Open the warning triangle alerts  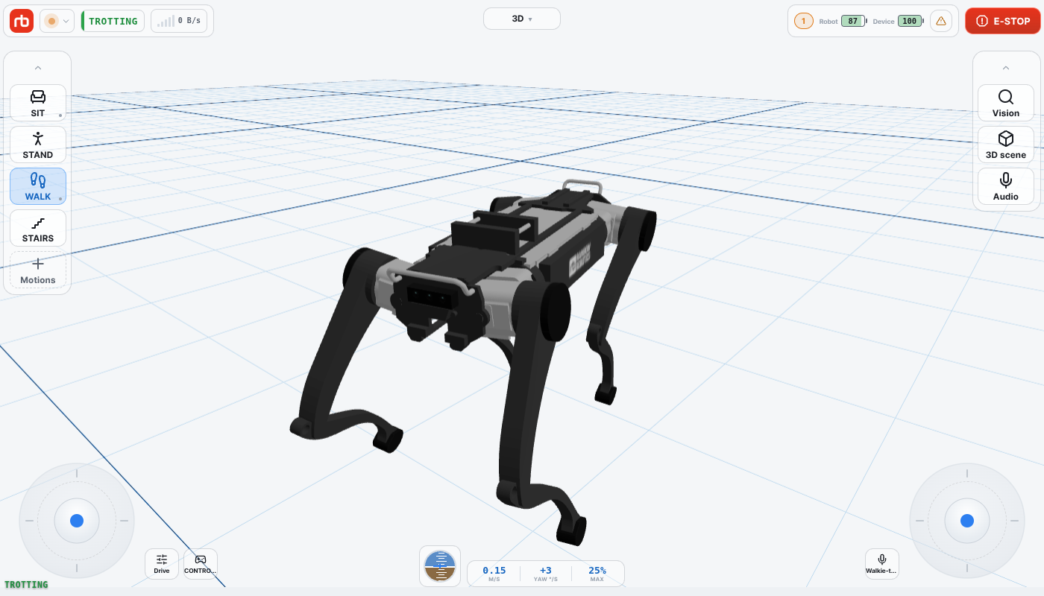[x=941, y=21]
